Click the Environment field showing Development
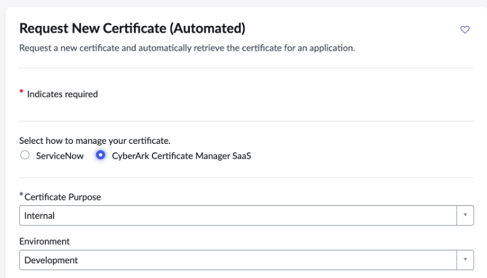487x278 pixels. (247, 260)
